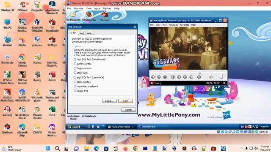Fast forward the video in media player
This screenshot has height=152, width=271.
coord(185,77)
